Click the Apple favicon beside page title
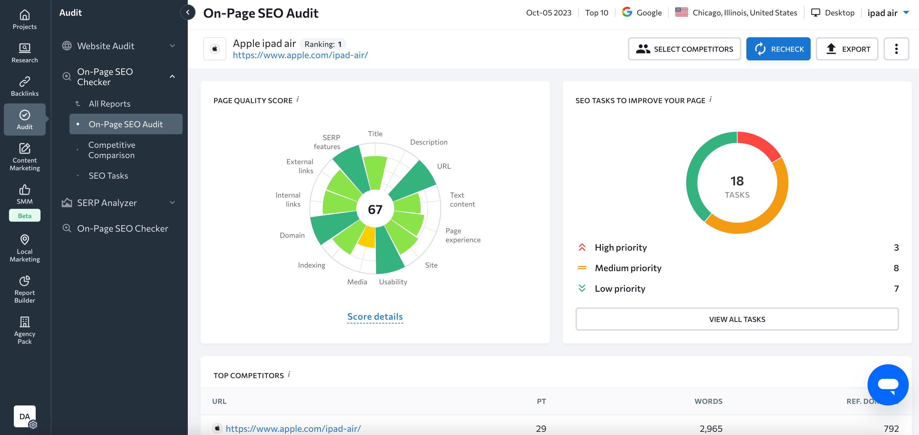 (x=215, y=49)
